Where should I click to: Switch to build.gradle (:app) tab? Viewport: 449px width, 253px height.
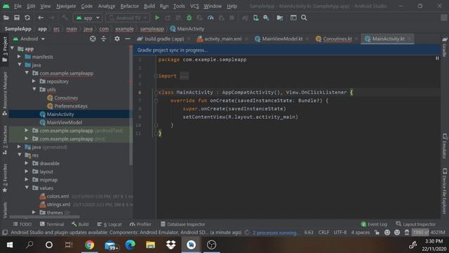(163, 39)
